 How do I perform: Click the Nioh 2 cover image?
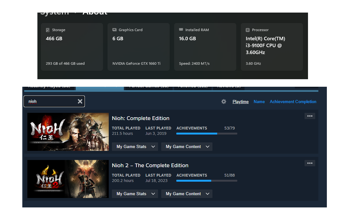click(x=68, y=179)
